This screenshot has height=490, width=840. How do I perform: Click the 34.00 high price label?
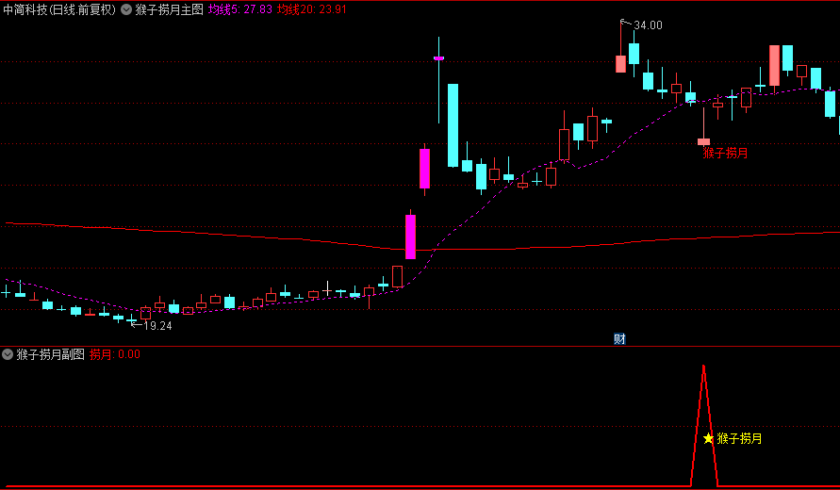pyautogui.click(x=648, y=25)
